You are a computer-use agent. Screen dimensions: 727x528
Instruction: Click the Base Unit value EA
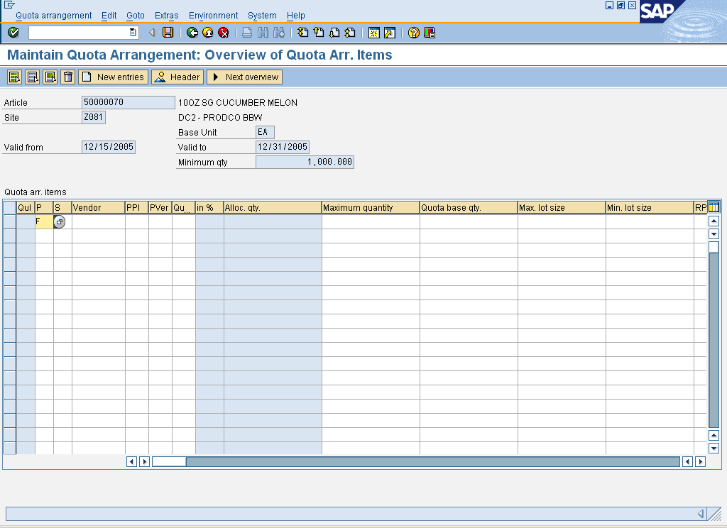coord(266,132)
